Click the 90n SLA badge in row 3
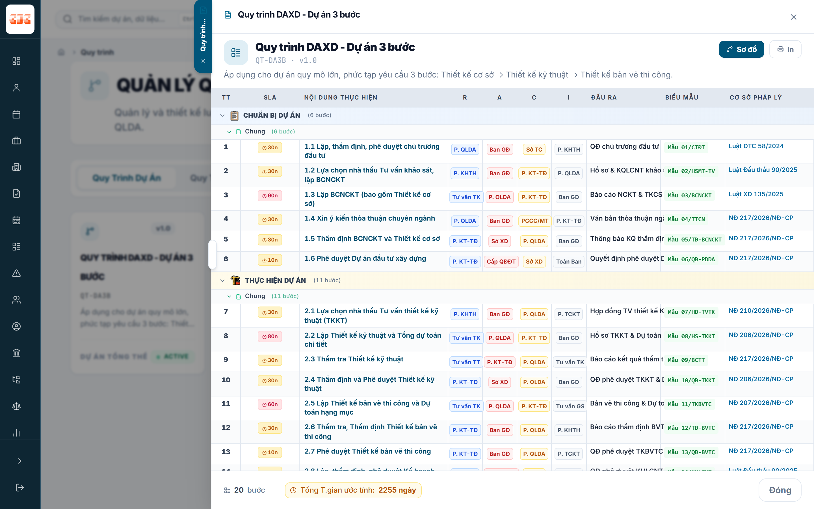 click(x=270, y=196)
